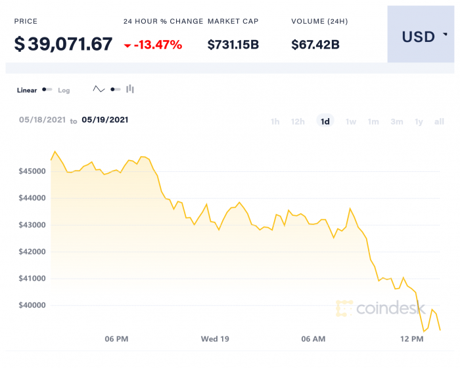
Task: Show the 1y time range
Action: click(x=419, y=121)
